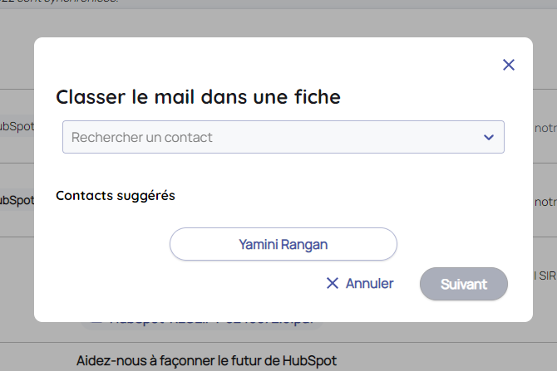Select suggested contact Yamini Rangan
The height and width of the screenshot is (371, 557).
click(x=283, y=244)
